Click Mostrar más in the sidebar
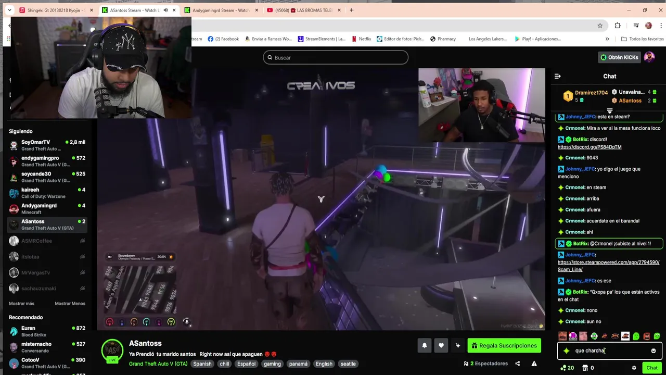This screenshot has height=375, width=666. (21, 304)
